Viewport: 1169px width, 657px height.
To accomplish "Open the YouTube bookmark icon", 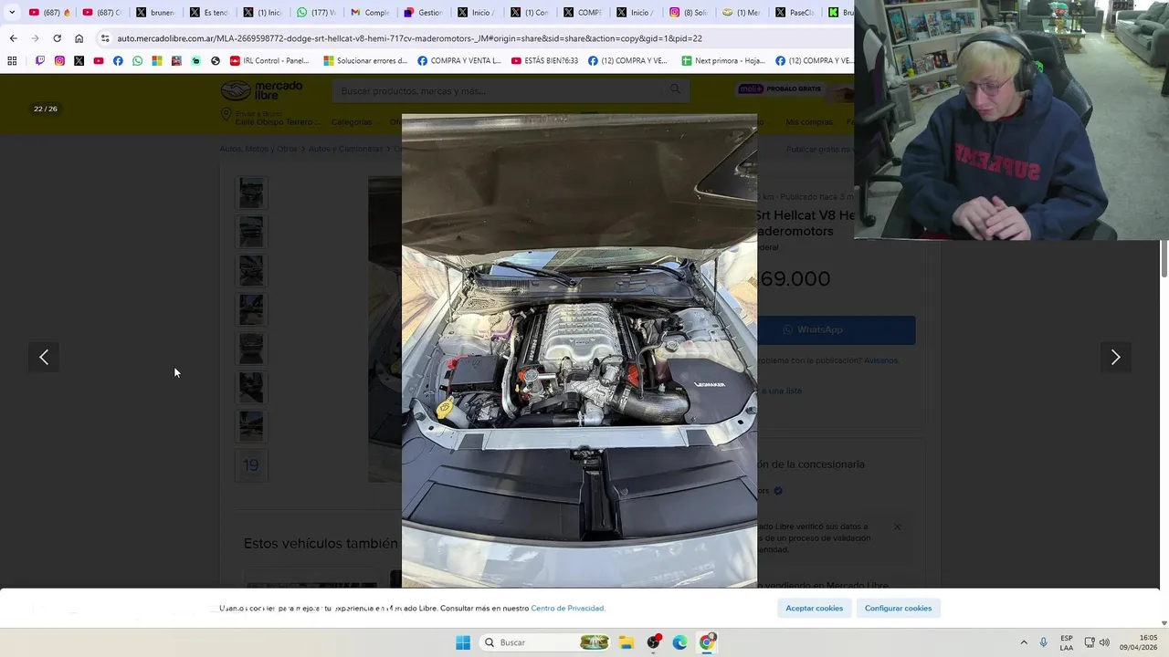I will (99, 61).
